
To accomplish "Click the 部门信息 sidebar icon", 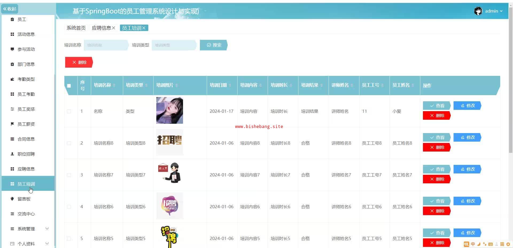I will pyautogui.click(x=12, y=64).
